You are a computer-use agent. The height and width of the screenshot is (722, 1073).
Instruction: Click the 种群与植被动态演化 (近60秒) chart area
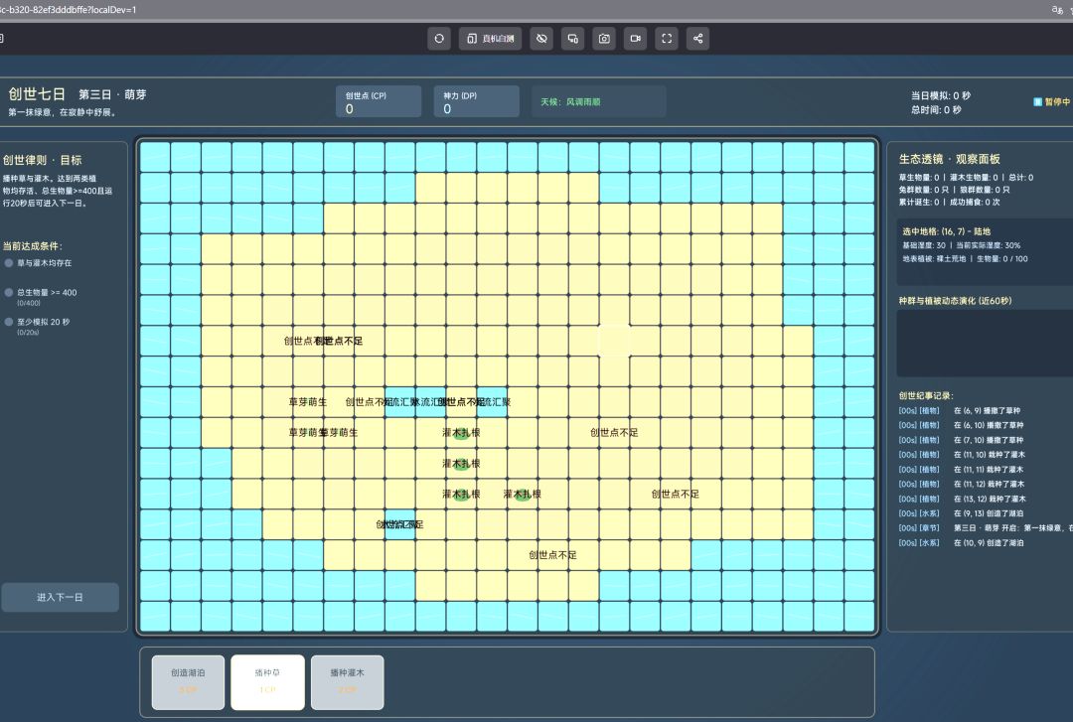pyautogui.click(x=985, y=343)
